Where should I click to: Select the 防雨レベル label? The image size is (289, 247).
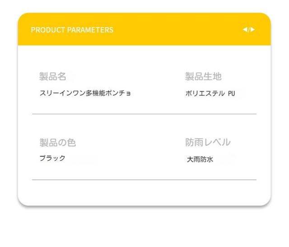[x=208, y=142]
